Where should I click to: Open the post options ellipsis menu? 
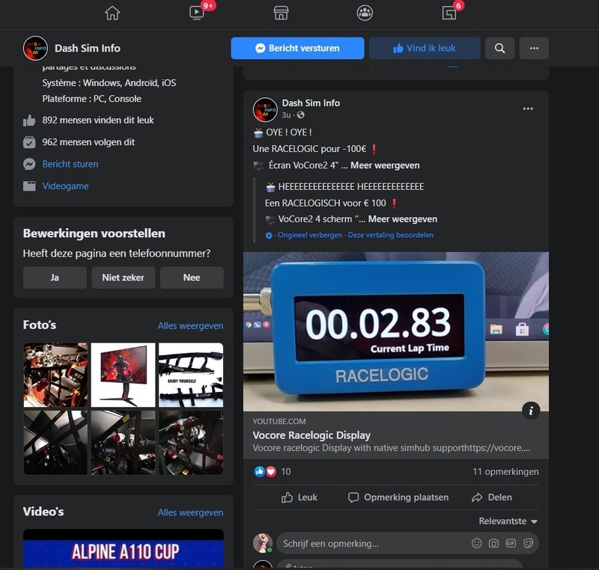(528, 108)
